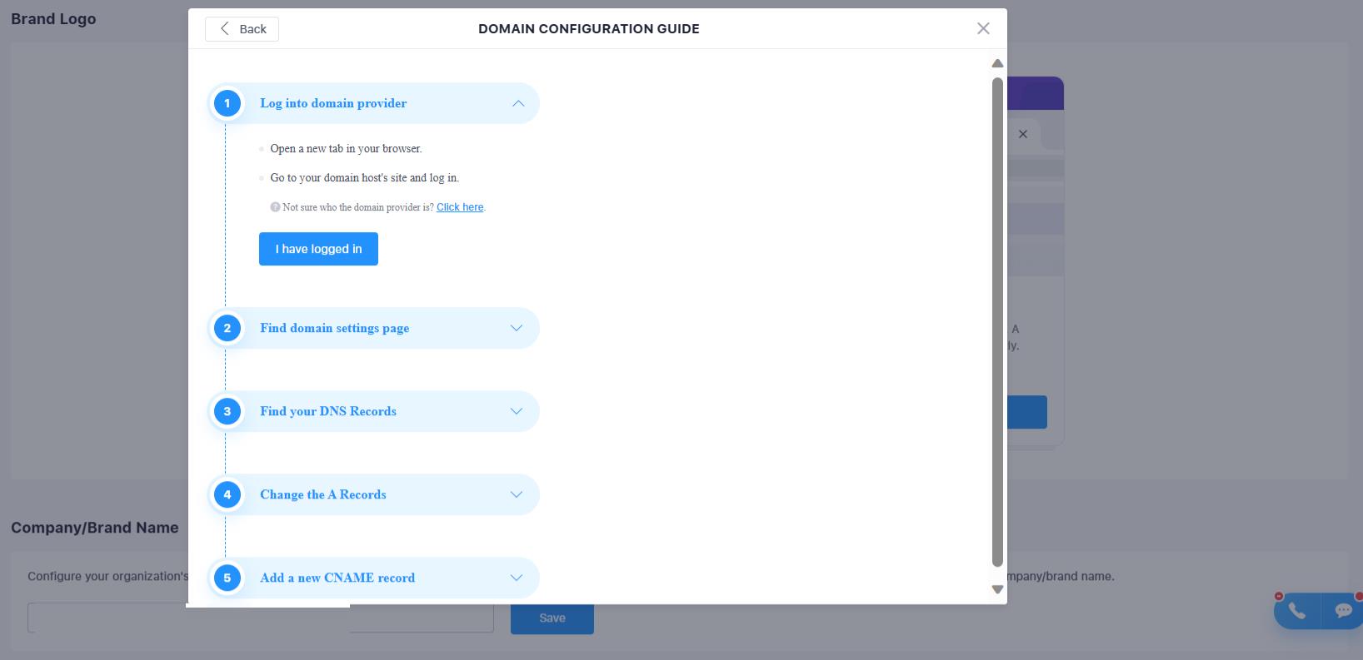Expand the Change the A Records step
Viewport: 1363px width, 660px height.
pos(517,494)
